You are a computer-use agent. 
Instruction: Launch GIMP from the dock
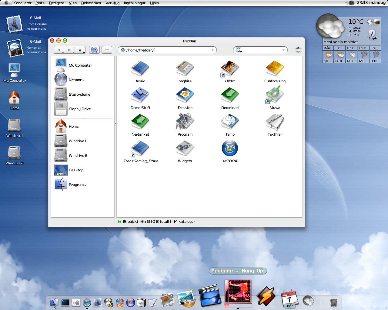[186, 298]
